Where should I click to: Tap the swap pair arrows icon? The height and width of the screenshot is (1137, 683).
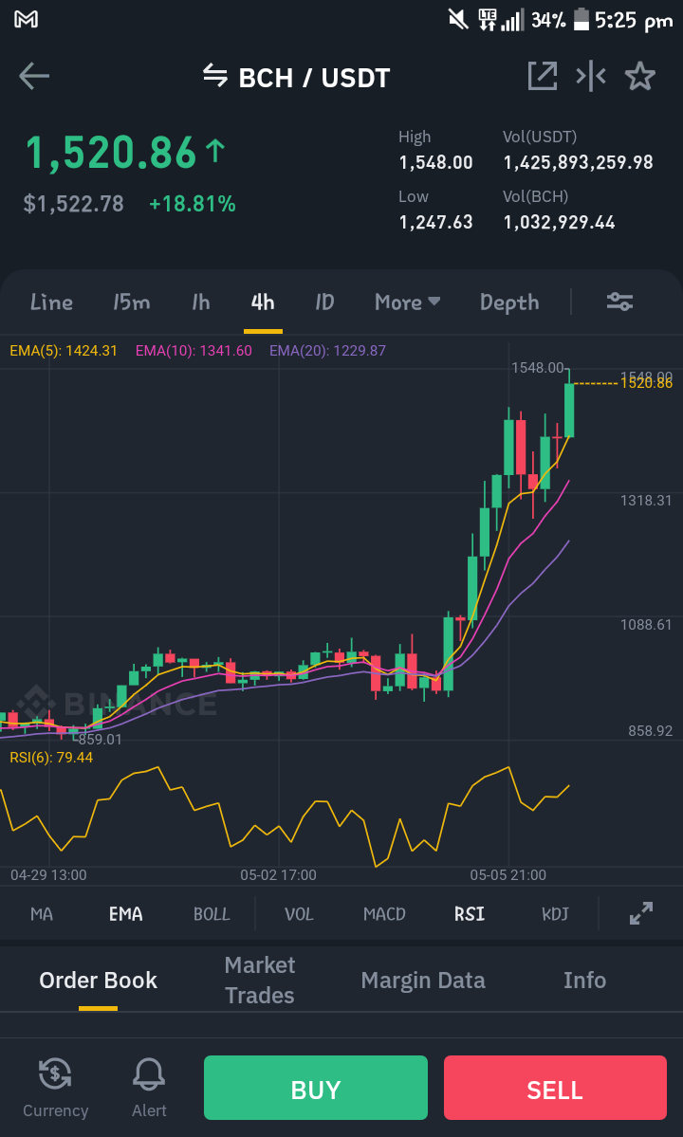(215, 74)
